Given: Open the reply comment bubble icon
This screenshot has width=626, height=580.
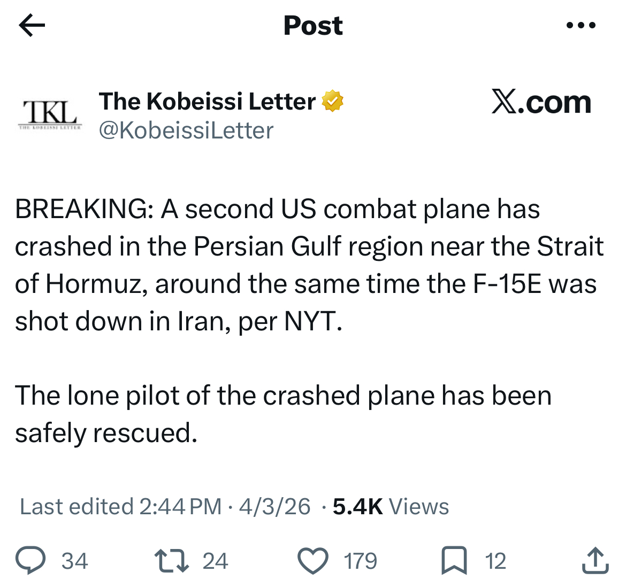Looking at the screenshot, I should [30, 560].
